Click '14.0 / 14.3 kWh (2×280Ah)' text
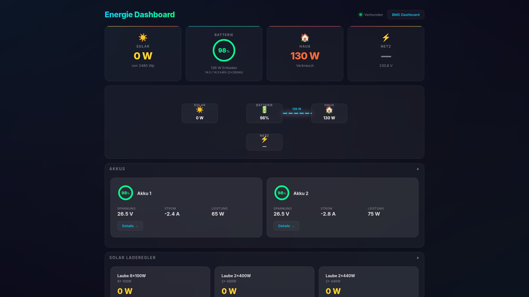 (x=224, y=72)
